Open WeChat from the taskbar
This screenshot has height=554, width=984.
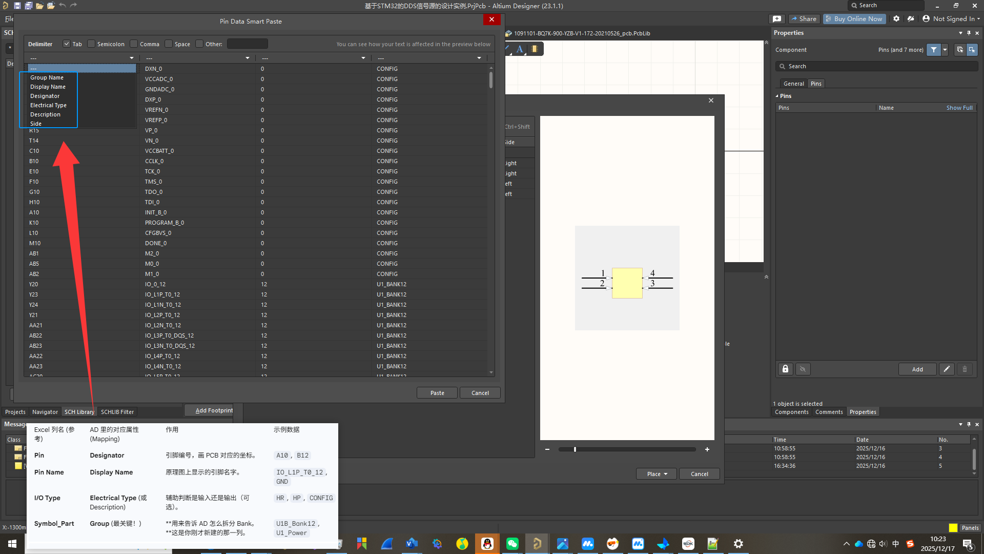coord(512,544)
